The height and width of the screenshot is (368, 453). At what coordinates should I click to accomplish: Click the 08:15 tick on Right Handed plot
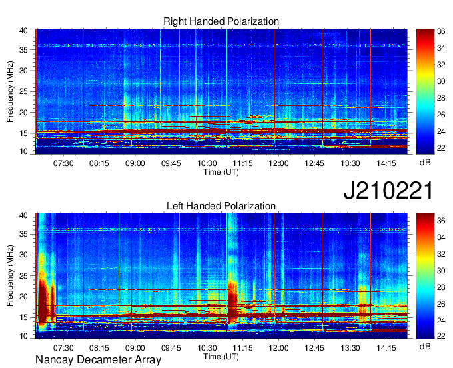[99, 163]
